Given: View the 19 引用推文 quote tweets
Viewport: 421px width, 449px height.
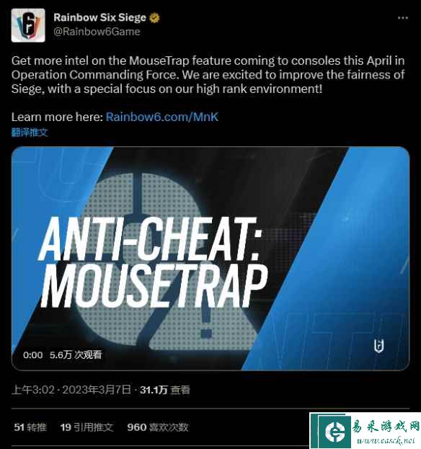Looking at the screenshot, I should (87, 427).
